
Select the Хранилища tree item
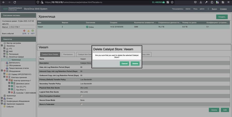coord(16,60)
